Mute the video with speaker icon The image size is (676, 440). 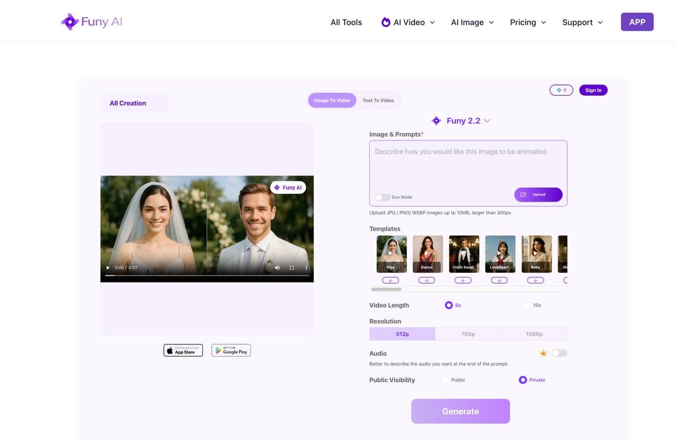click(277, 268)
